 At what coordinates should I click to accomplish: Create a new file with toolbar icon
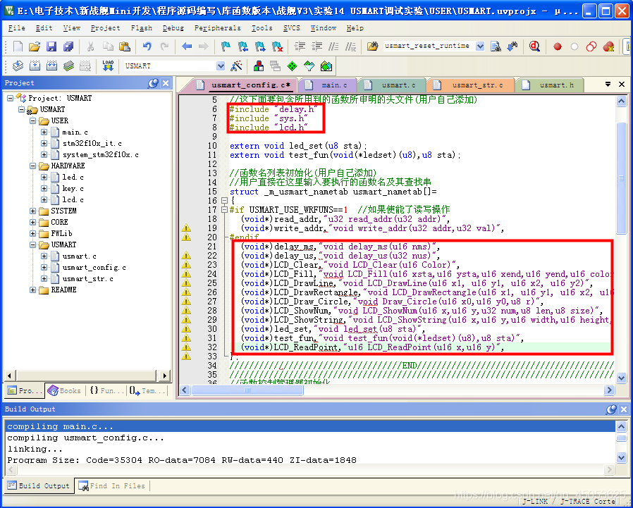18,47
